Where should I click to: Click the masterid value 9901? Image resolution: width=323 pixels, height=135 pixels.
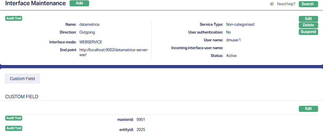pyautogui.click(x=141, y=119)
